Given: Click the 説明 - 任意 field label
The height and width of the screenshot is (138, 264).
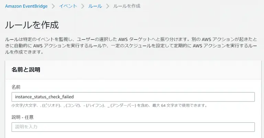Looking at the screenshot, I should coord(23,117).
